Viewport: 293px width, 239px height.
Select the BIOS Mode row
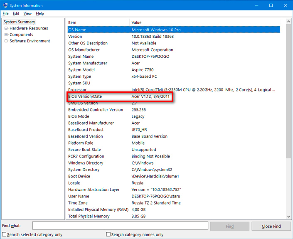pos(174,116)
